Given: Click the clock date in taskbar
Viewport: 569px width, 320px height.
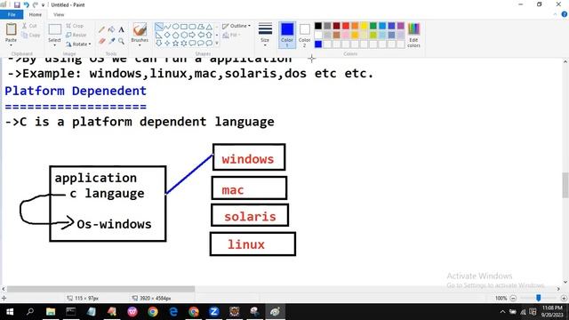Looking at the screenshot, I should click(552, 312).
